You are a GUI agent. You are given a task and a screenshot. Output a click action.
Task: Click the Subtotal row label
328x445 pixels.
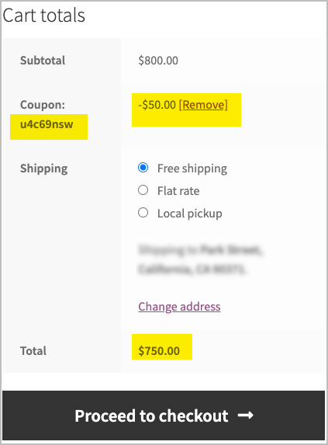(43, 61)
